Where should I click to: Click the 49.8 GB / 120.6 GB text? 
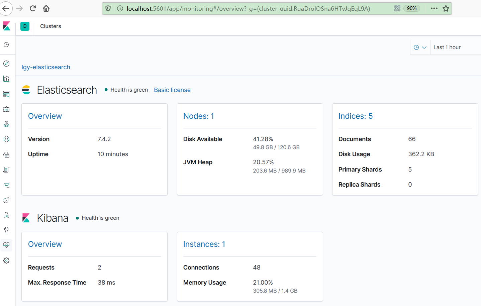[x=276, y=147]
